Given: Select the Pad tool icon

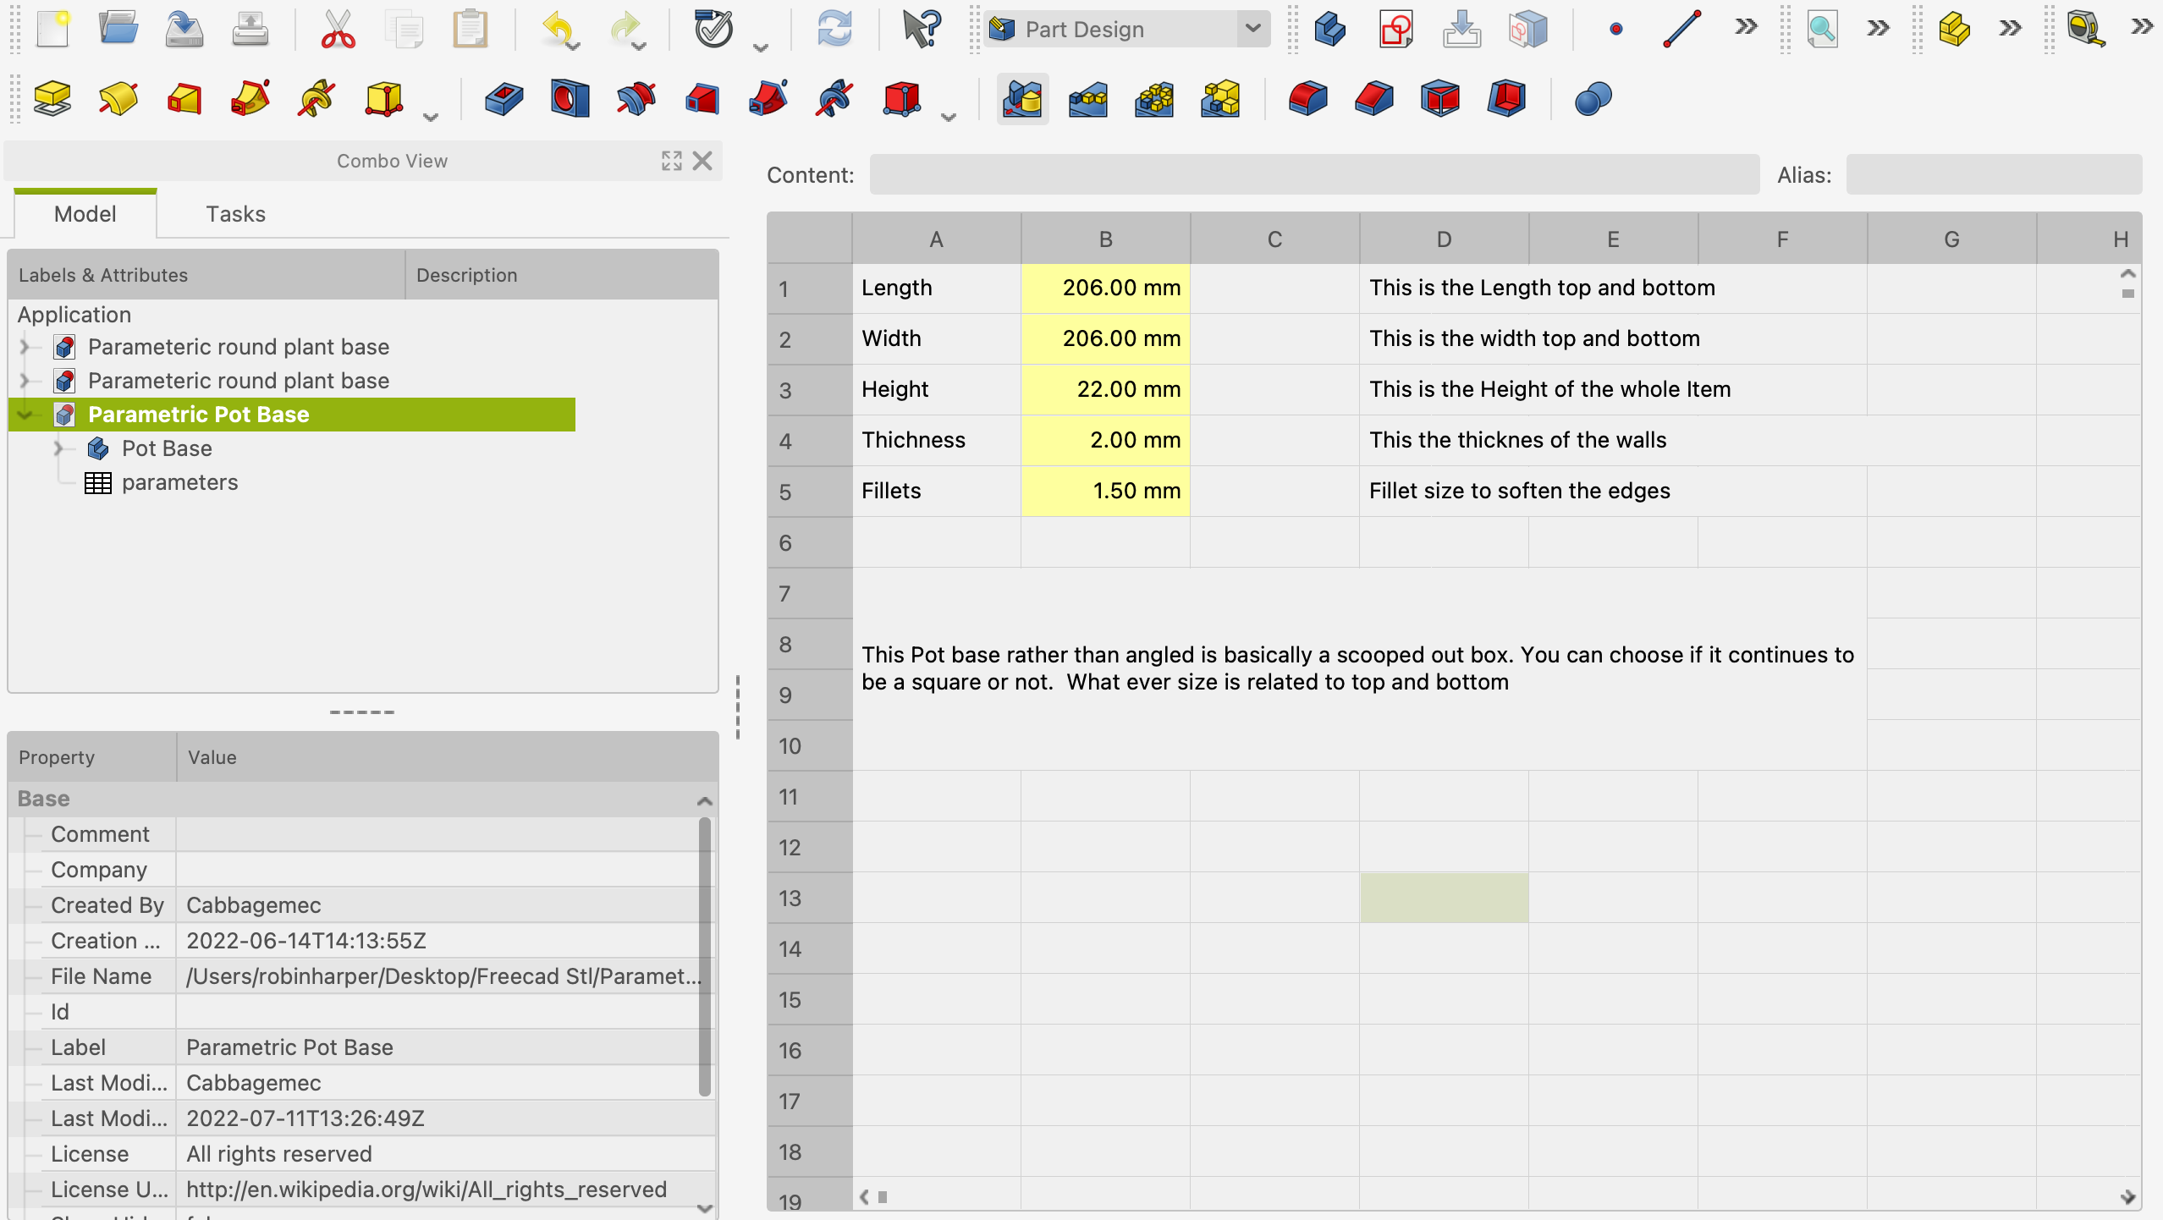Looking at the screenshot, I should (52, 99).
